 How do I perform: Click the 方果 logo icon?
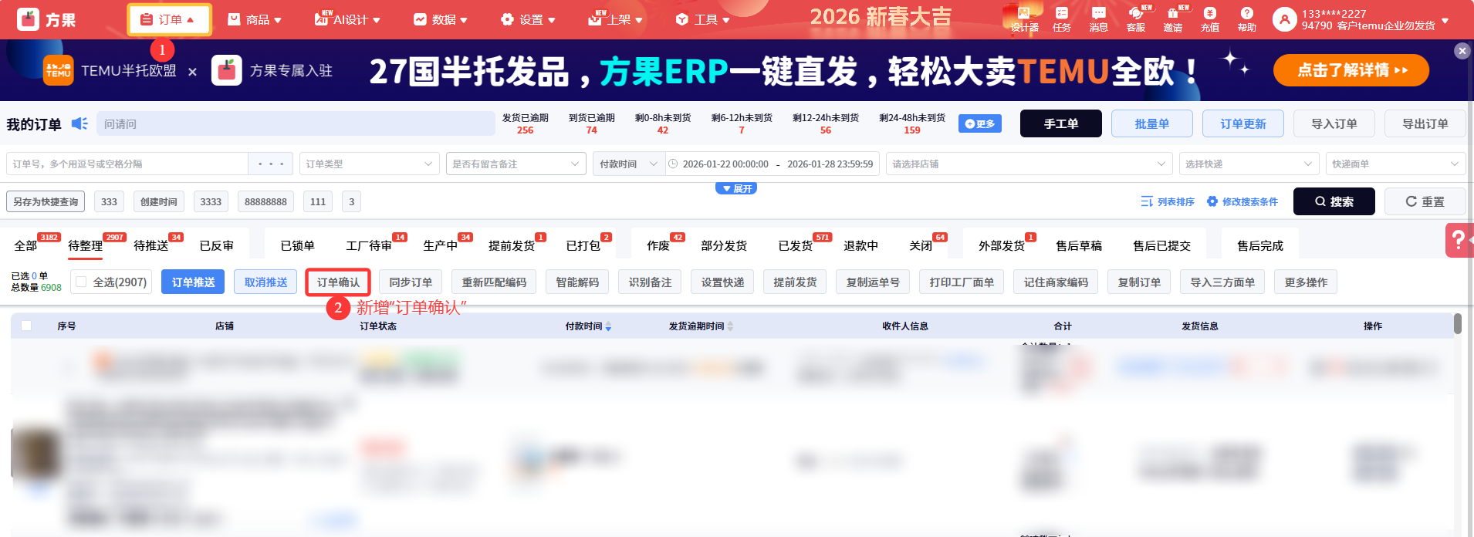[28, 19]
